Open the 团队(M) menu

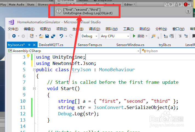pos(111,29)
